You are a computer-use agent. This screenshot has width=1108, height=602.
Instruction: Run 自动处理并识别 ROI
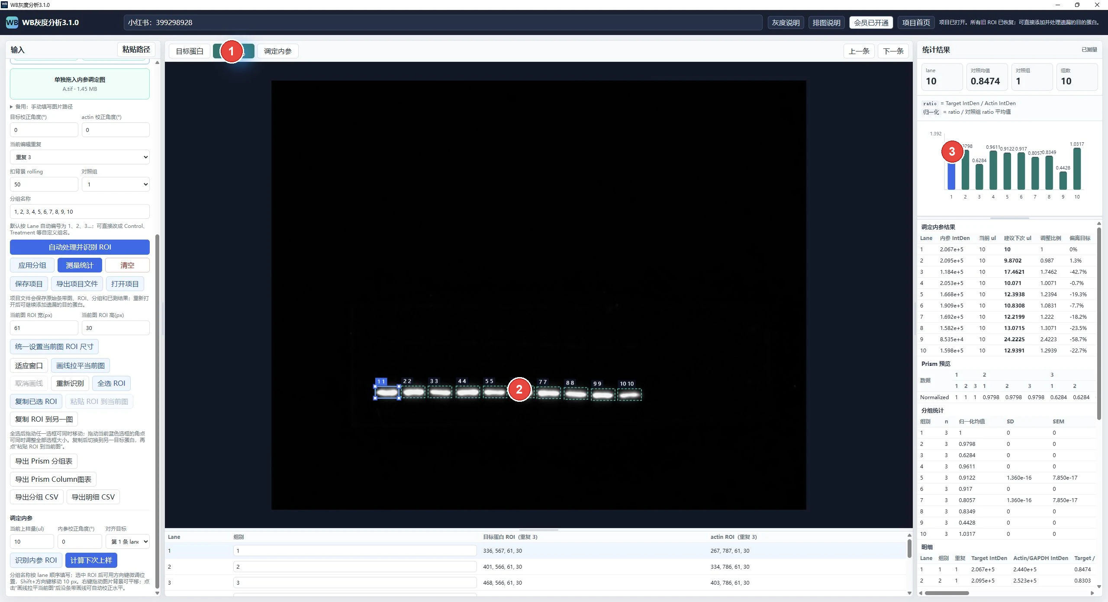click(80, 247)
